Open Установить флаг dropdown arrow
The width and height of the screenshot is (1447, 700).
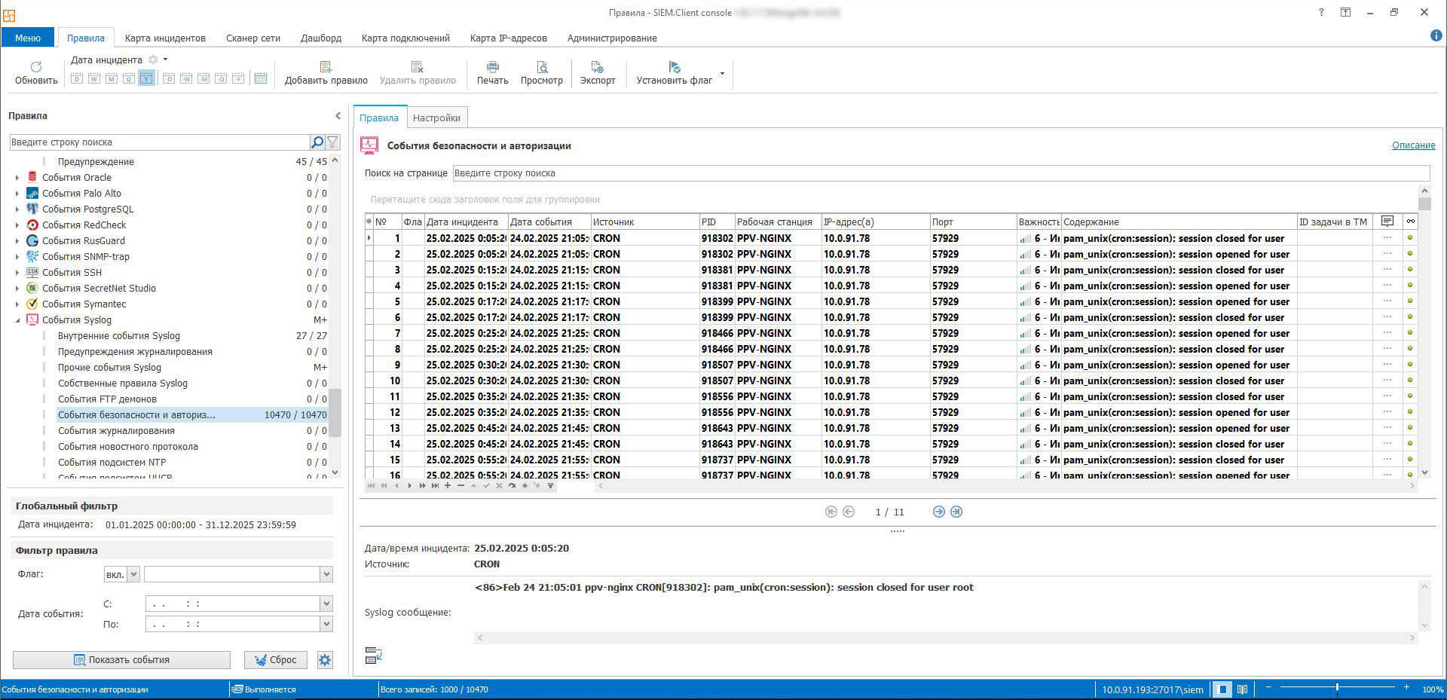point(722,74)
